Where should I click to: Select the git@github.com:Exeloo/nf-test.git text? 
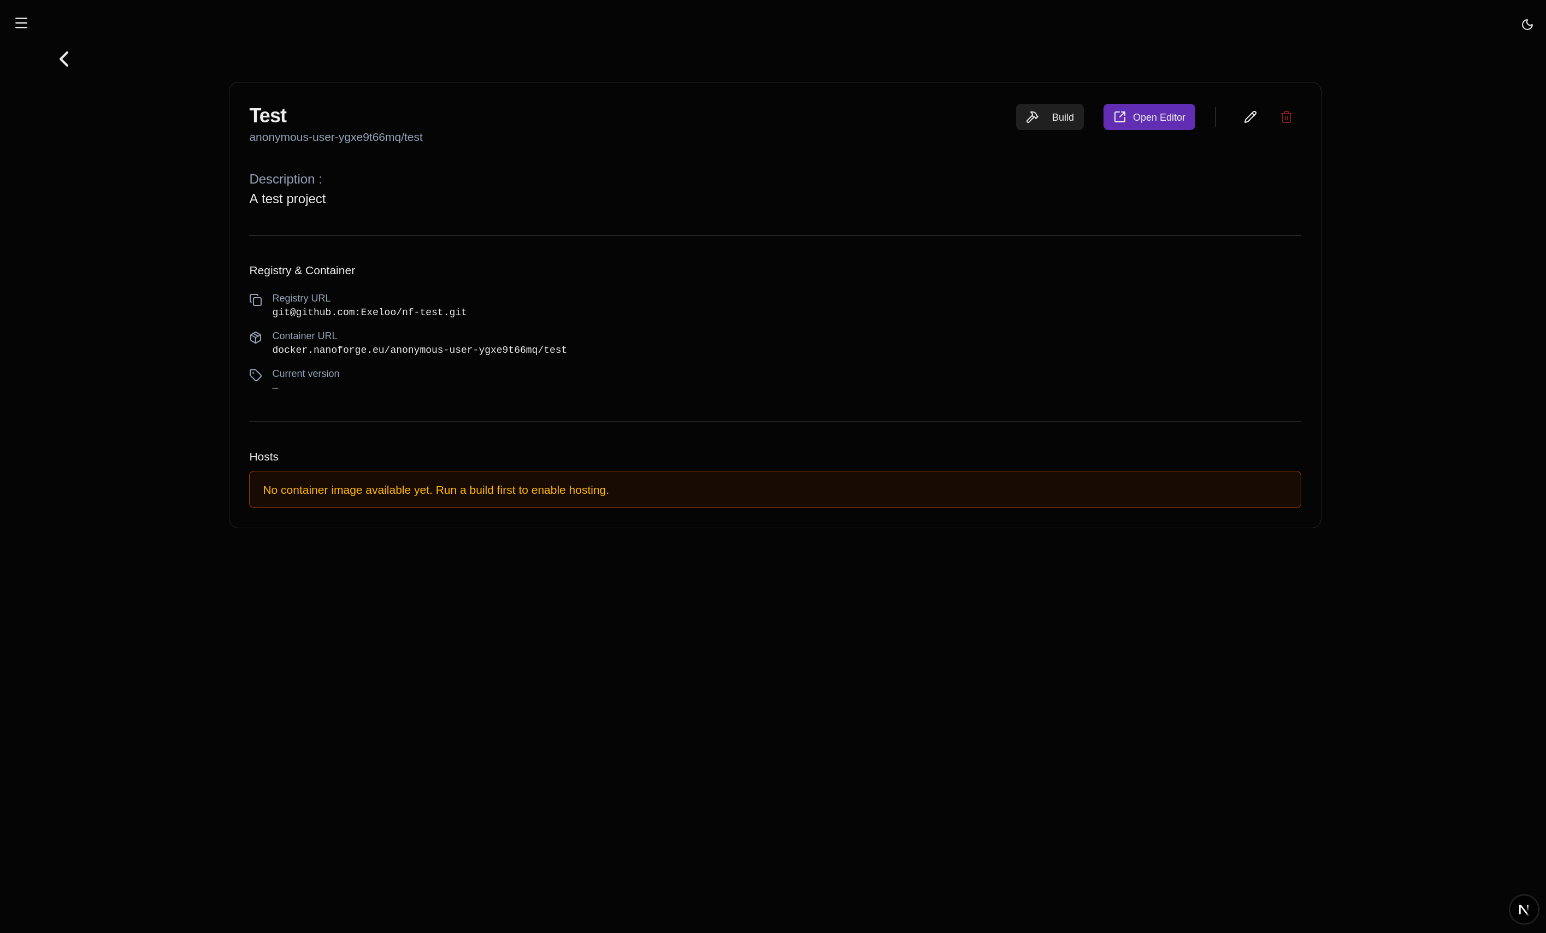pos(369,312)
